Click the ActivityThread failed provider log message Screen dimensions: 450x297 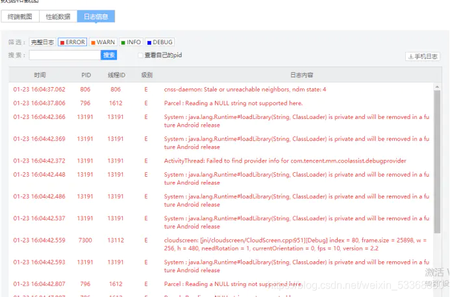[x=285, y=161]
